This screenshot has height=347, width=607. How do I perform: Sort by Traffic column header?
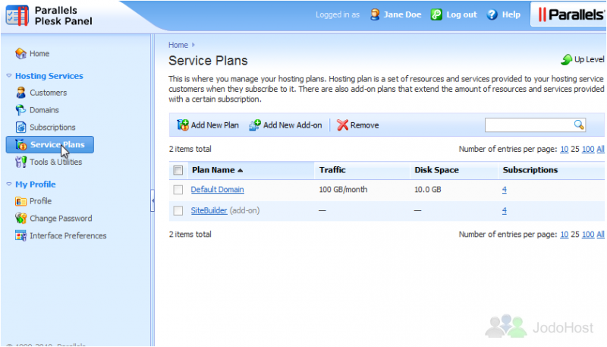click(x=332, y=170)
